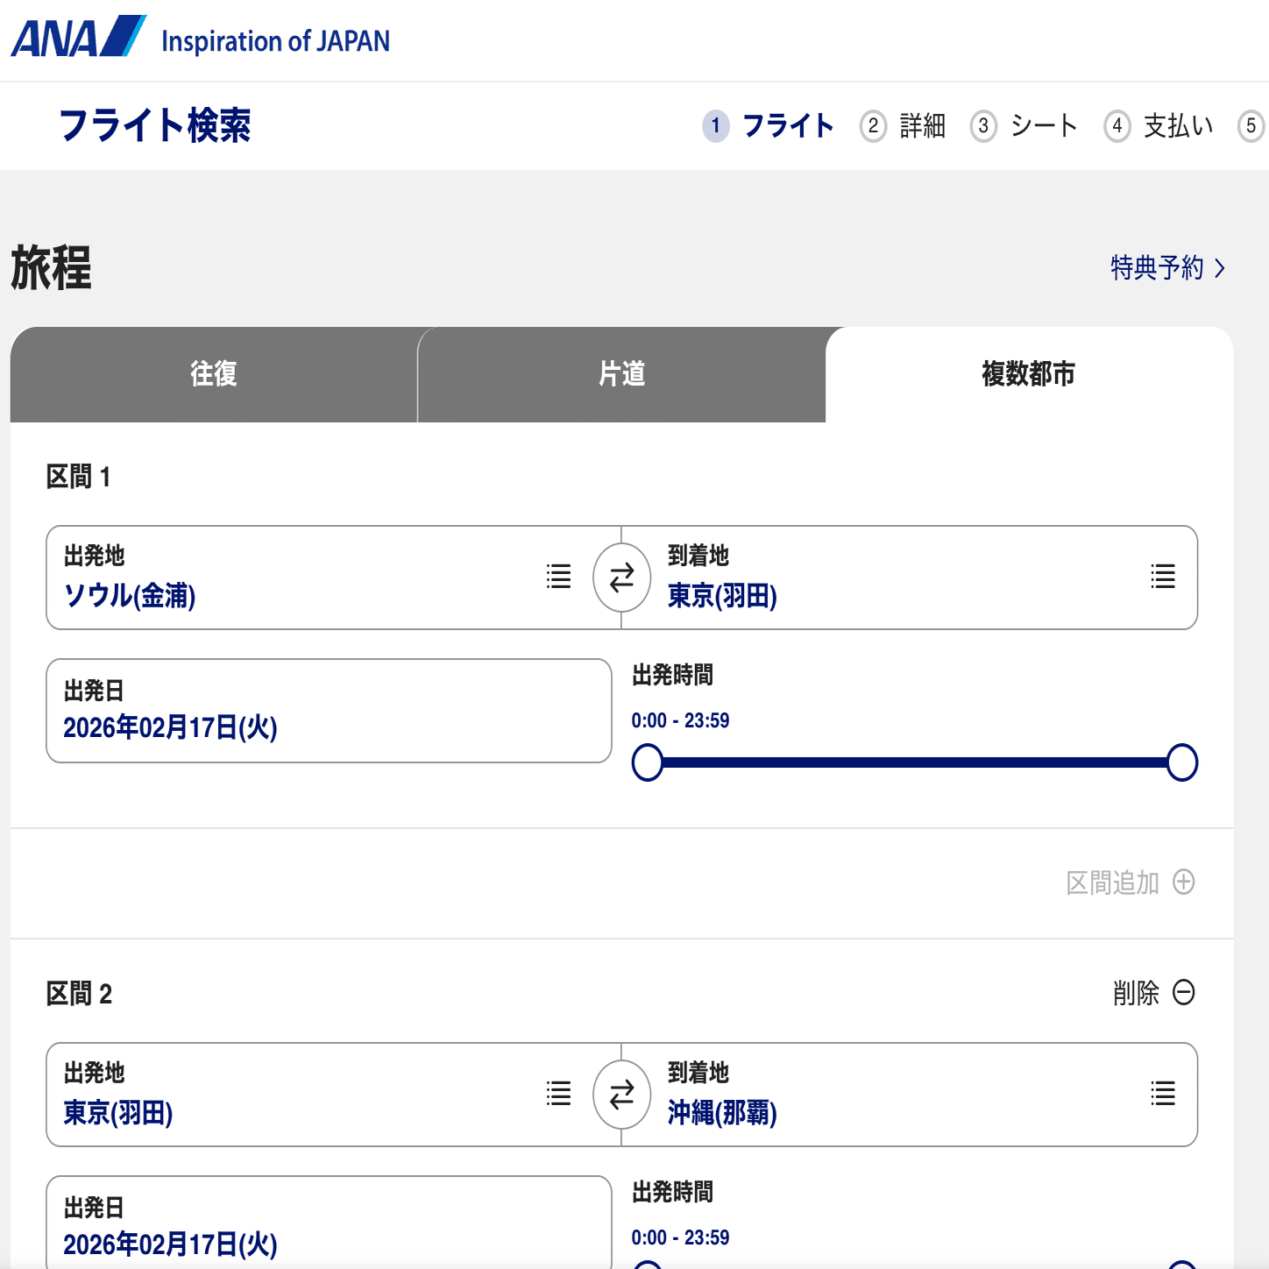
Task: Click the フライト検索 heading
Action: coord(156,124)
